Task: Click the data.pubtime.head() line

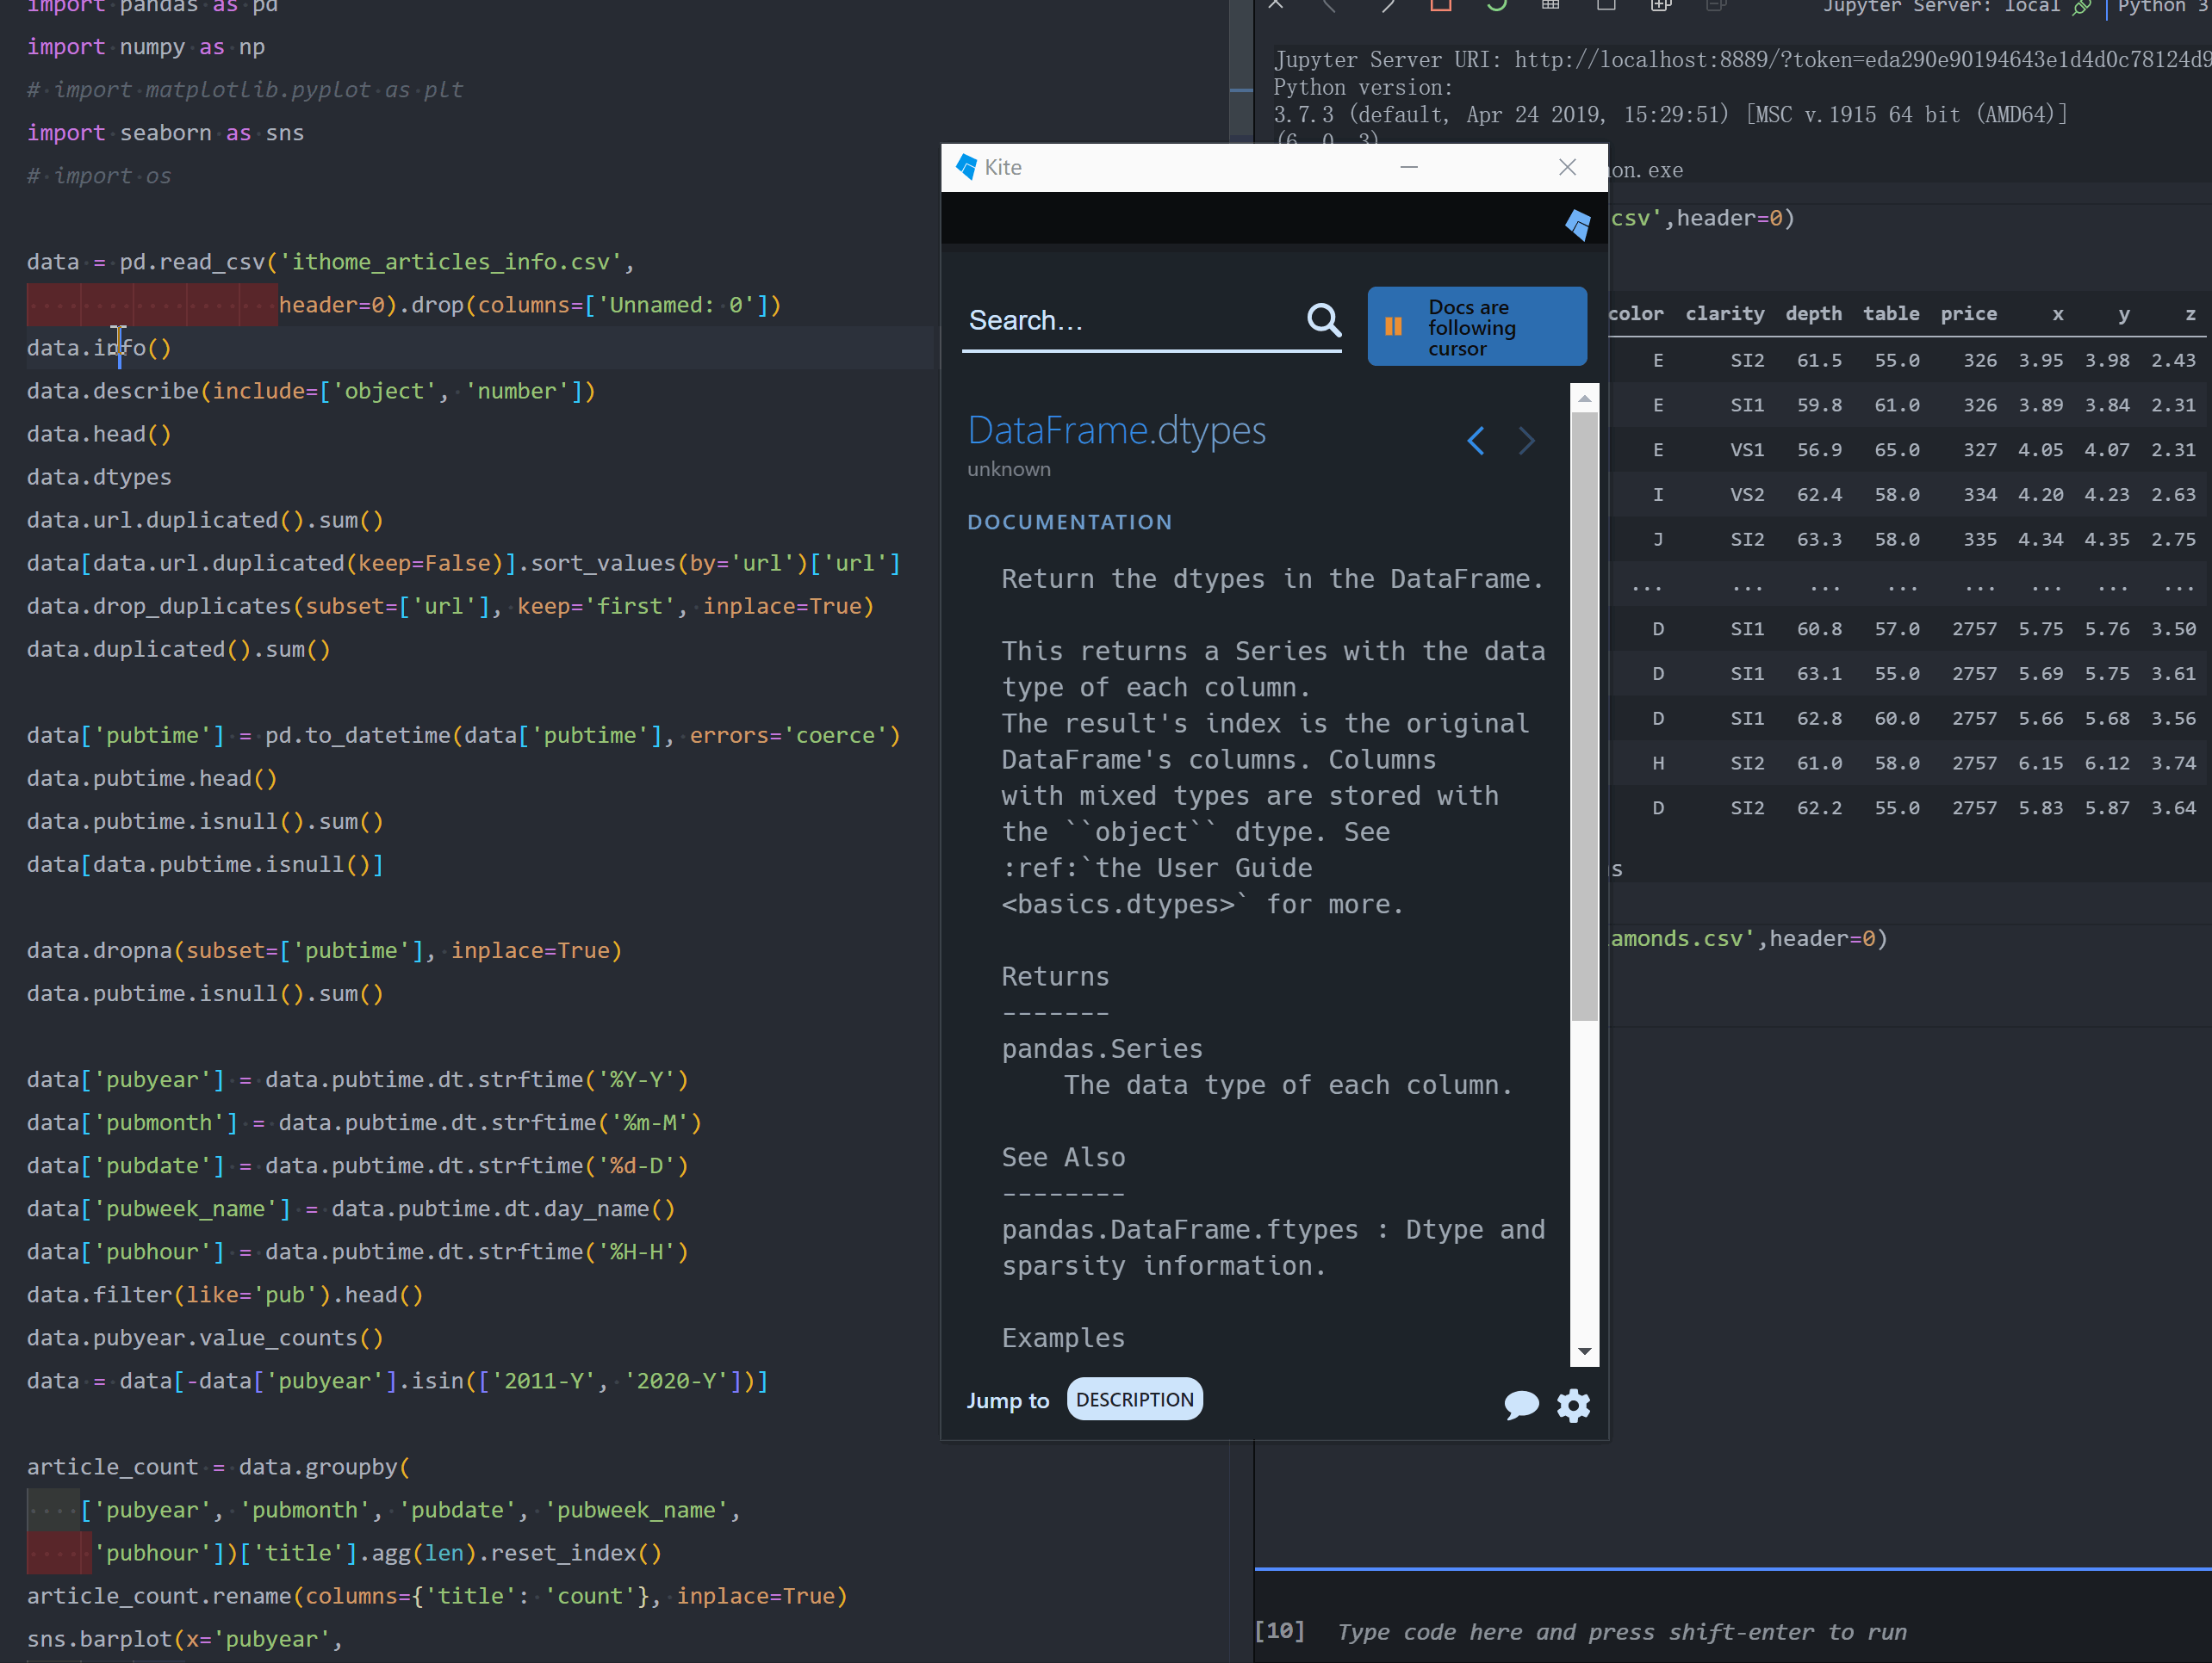Action: [152, 777]
